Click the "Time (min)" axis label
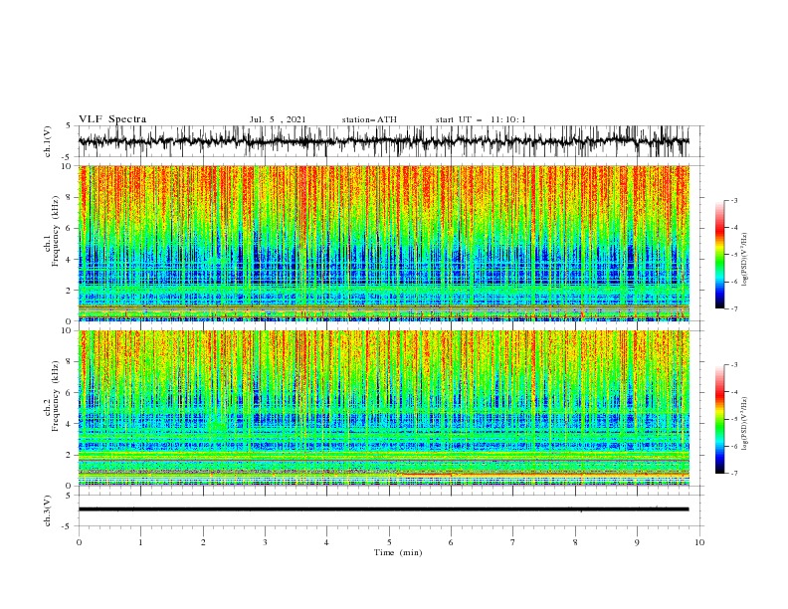The image size is (788, 609). [x=398, y=552]
